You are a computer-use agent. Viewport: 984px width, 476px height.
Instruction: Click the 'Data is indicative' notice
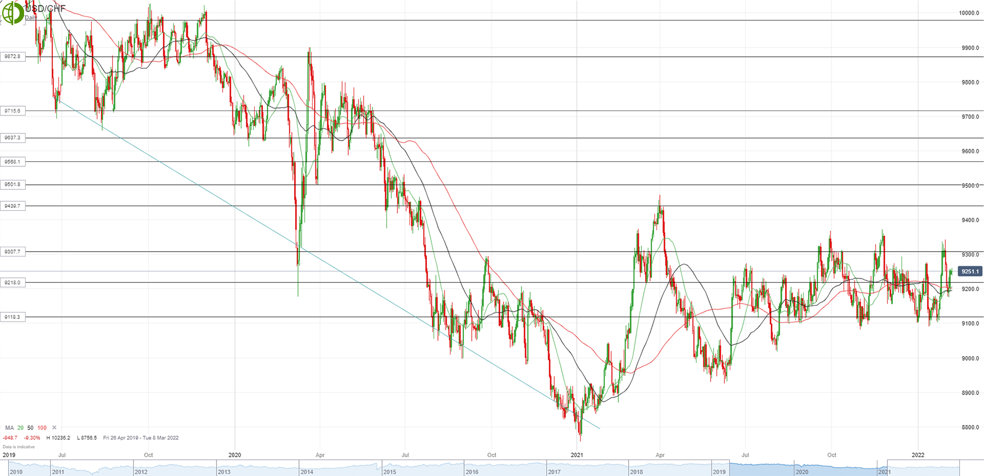[x=19, y=447]
